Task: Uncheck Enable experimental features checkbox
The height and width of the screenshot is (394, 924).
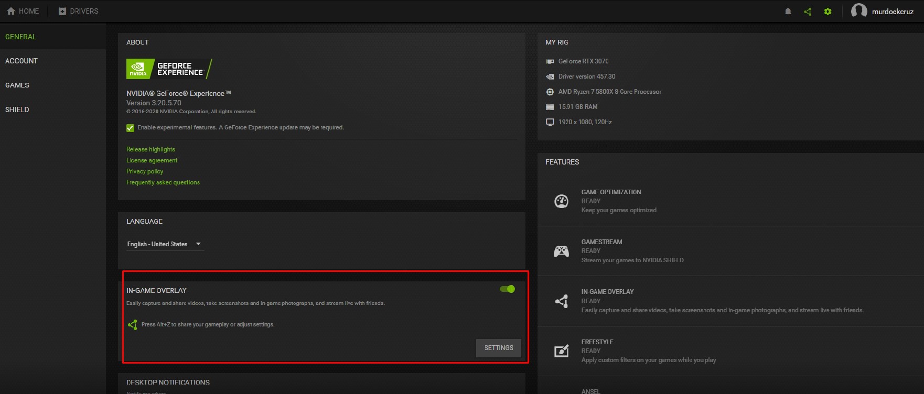Action: tap(130, 128)
